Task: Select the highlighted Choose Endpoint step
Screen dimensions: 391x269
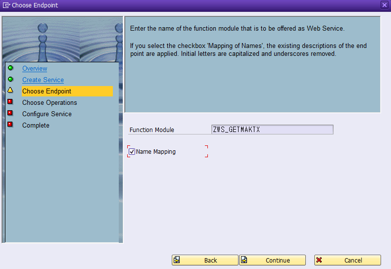Action: (67, 91)
